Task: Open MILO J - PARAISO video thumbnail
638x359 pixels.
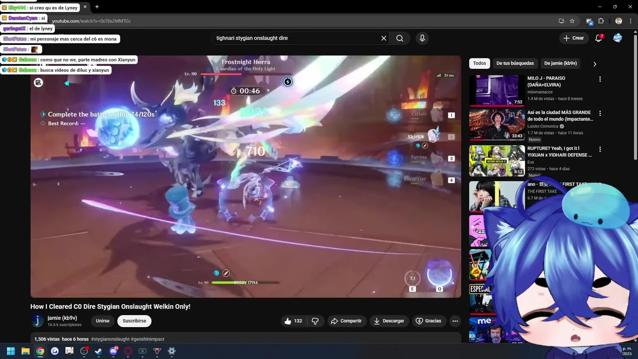Action: [x=497, y=91]
